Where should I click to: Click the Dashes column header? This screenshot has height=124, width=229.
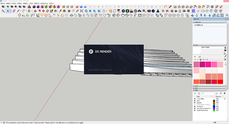[x=218, y=96]
